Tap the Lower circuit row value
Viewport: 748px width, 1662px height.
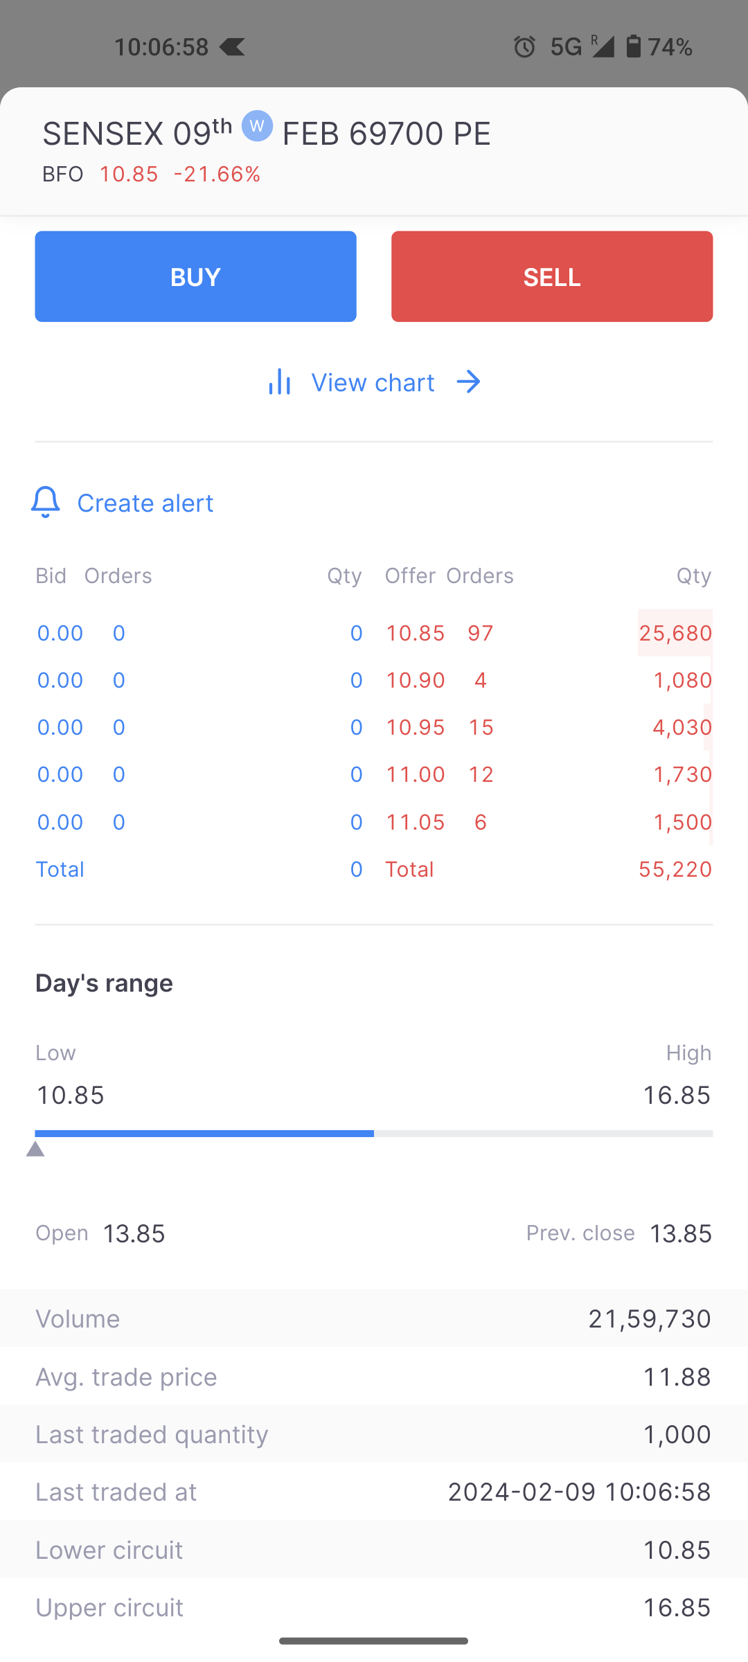click(x=677, y=1550)
